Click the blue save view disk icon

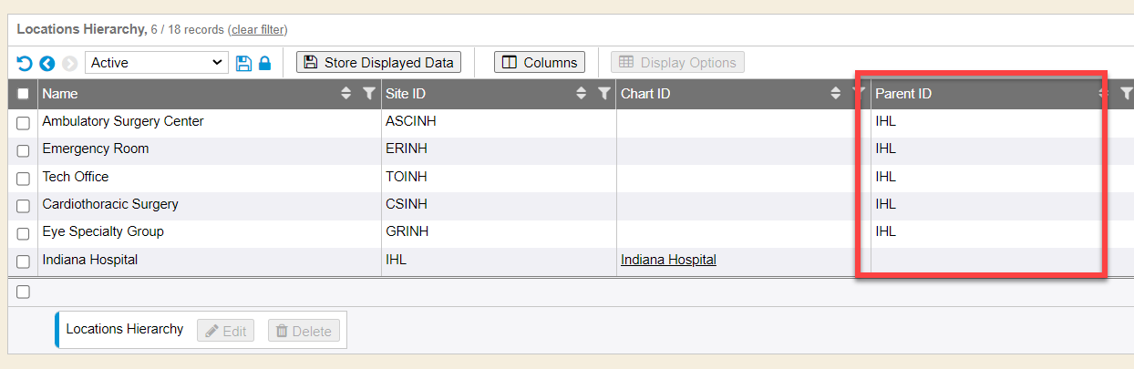(243, 63)
